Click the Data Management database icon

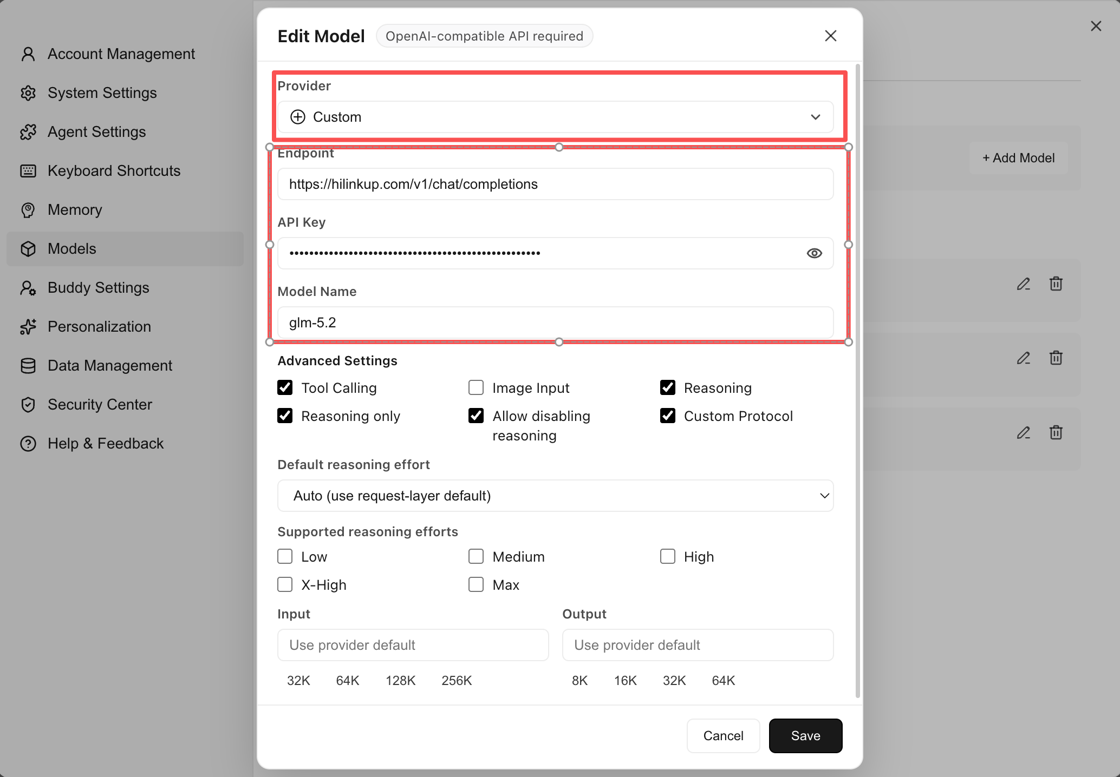click(28, 366)
